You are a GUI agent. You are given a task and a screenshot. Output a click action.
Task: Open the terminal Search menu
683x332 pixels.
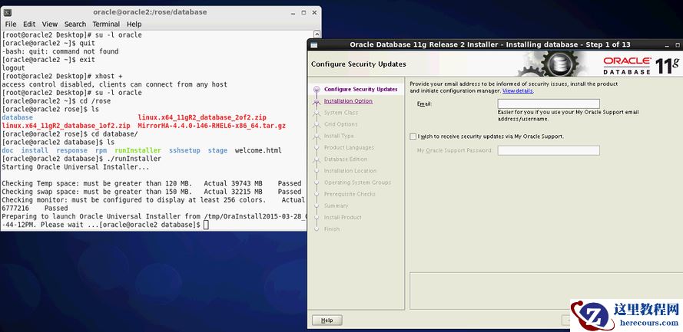(x=75, y=25)
